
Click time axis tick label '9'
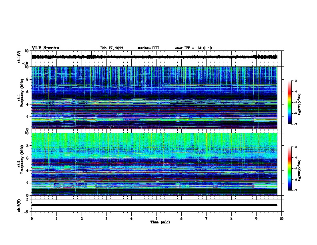tap(256, 219)
